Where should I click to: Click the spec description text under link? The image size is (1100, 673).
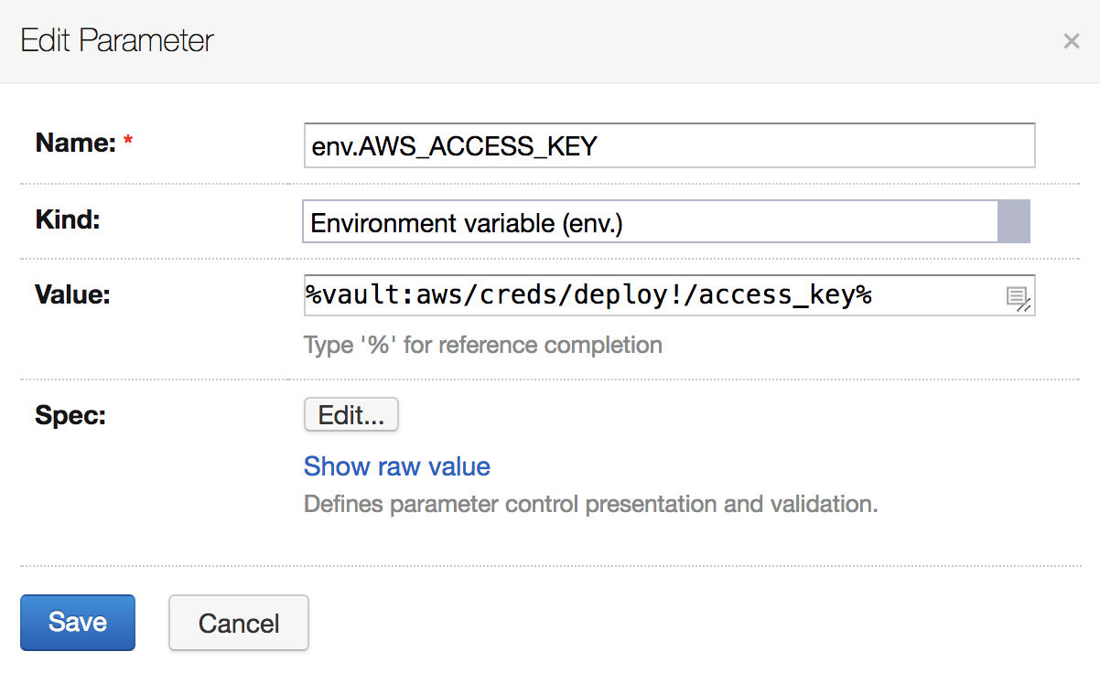[x=591, y=505]
